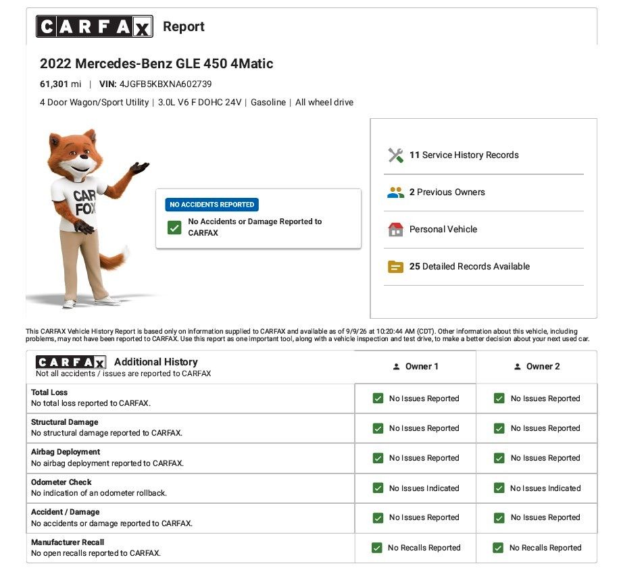Click the house icon beside Personal Vehicle

(395, 229)
